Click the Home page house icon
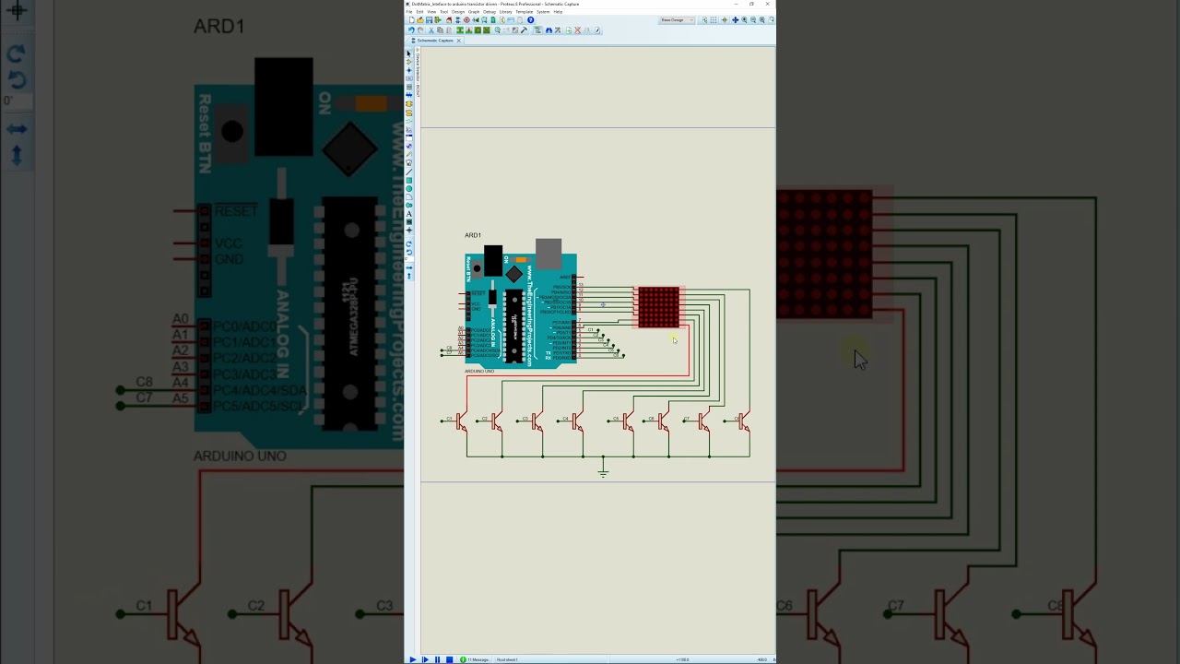The width and height of the screenshot is (1180, 664). 449,19
